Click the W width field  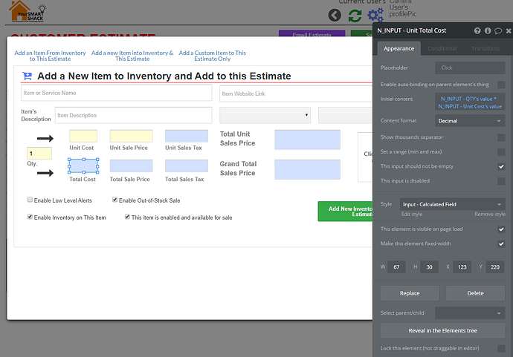(396, 267)
